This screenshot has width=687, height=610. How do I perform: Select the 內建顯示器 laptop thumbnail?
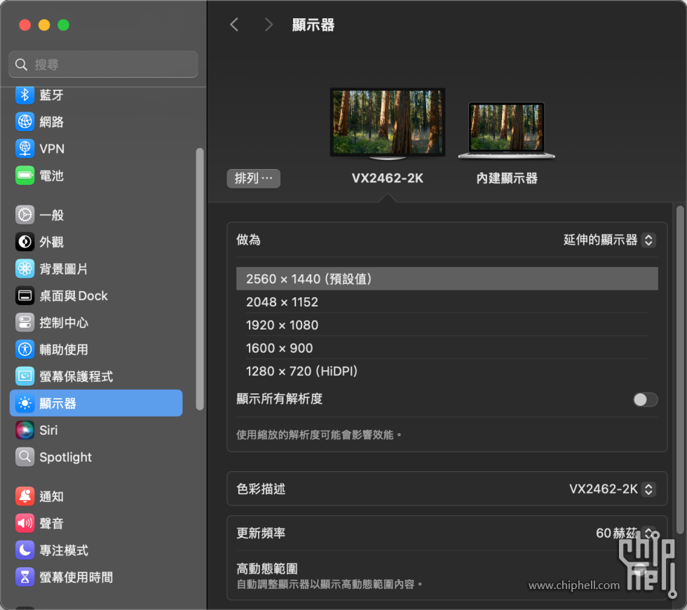click(x=506, y=130)
